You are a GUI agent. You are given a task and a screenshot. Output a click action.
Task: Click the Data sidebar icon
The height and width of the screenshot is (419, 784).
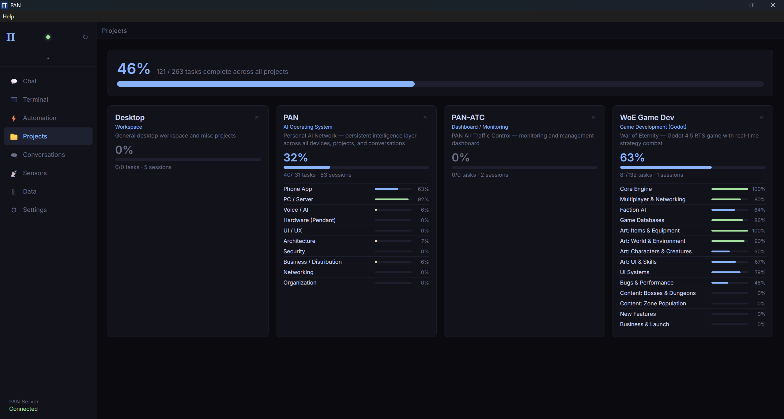[x=14, y=191]
